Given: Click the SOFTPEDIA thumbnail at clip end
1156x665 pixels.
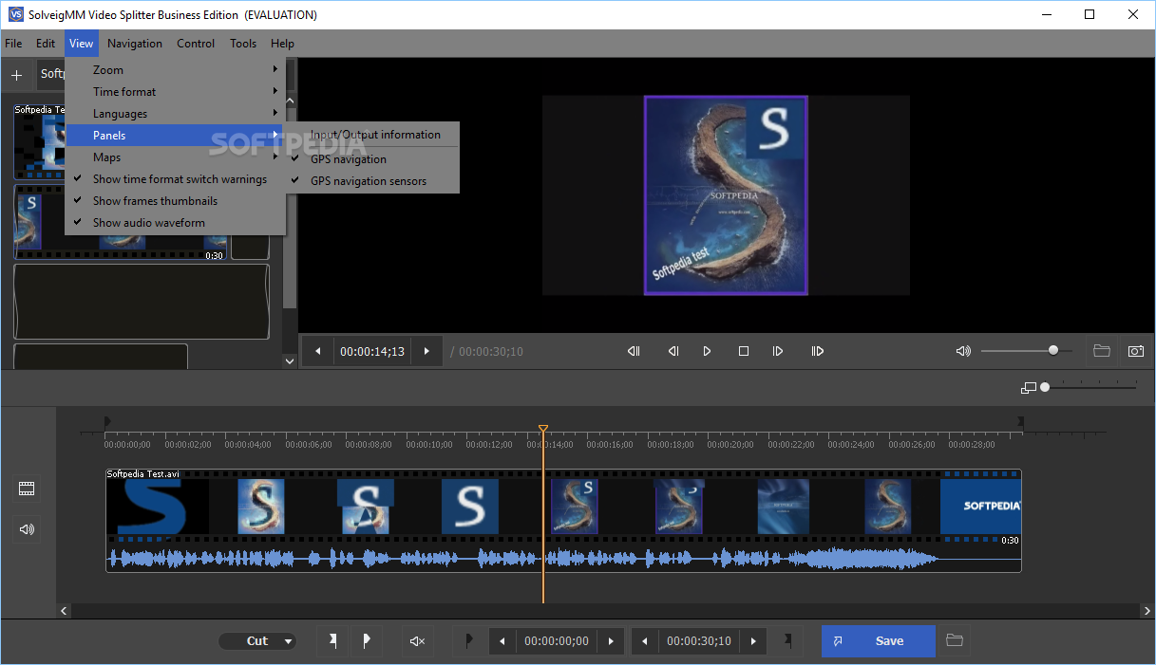Looking at the screenshot, I should (980, 507).
